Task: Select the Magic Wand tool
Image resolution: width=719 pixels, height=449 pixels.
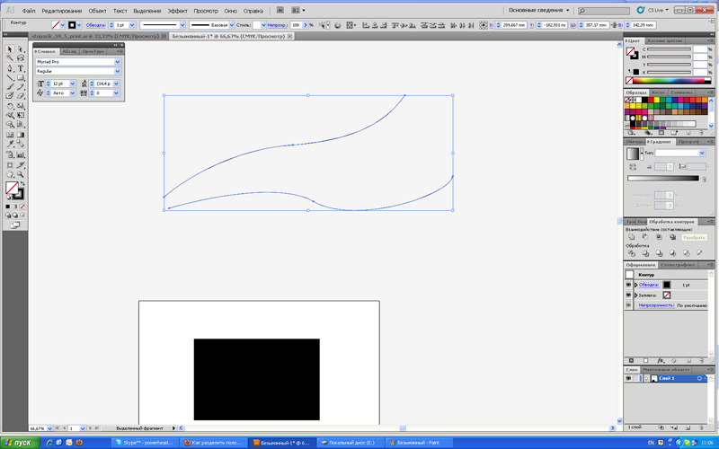Action: (x=10, y=58)
